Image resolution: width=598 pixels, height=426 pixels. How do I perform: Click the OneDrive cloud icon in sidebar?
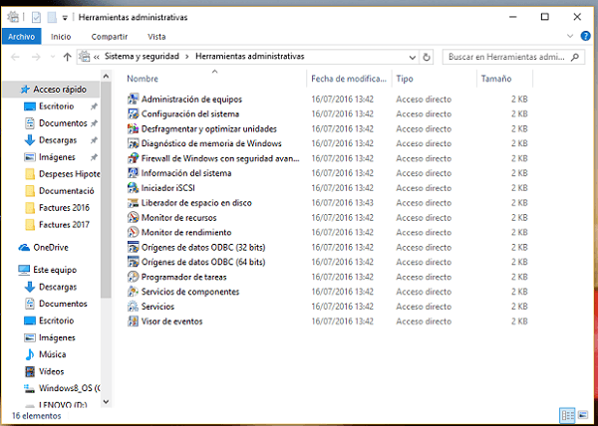(x=24, y=248)
